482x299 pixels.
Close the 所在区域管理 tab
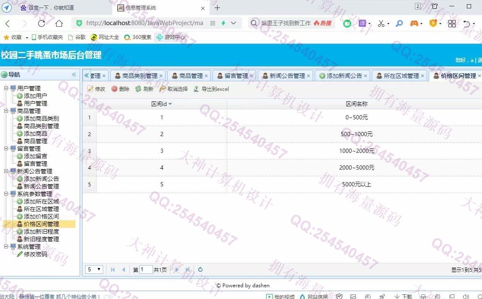click(422, 76)
